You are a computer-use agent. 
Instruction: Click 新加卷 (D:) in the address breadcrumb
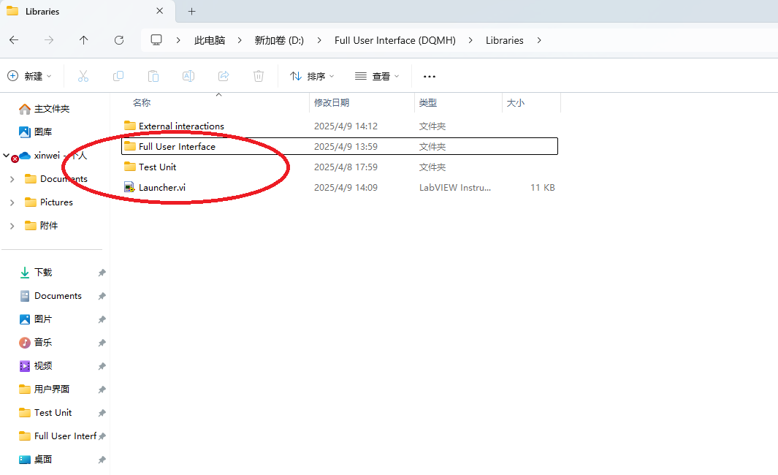pyautogui.click(x=278, y=40)
